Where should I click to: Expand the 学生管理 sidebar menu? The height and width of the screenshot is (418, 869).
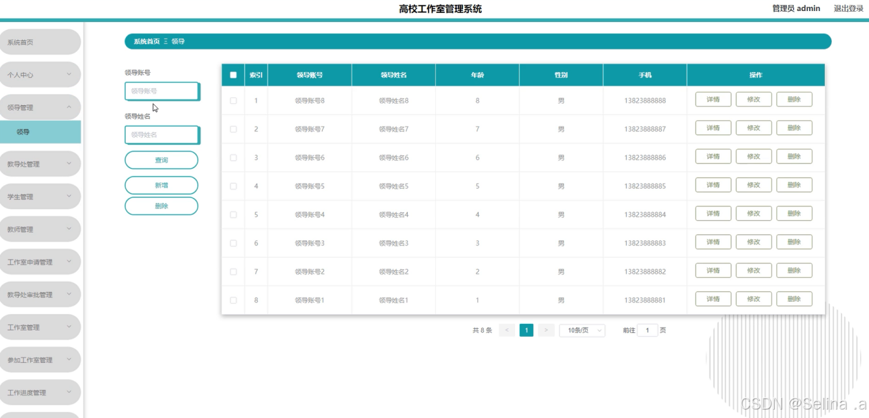pos(40,197)
